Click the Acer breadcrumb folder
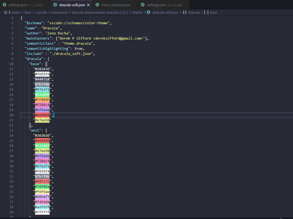 (28, 12)
